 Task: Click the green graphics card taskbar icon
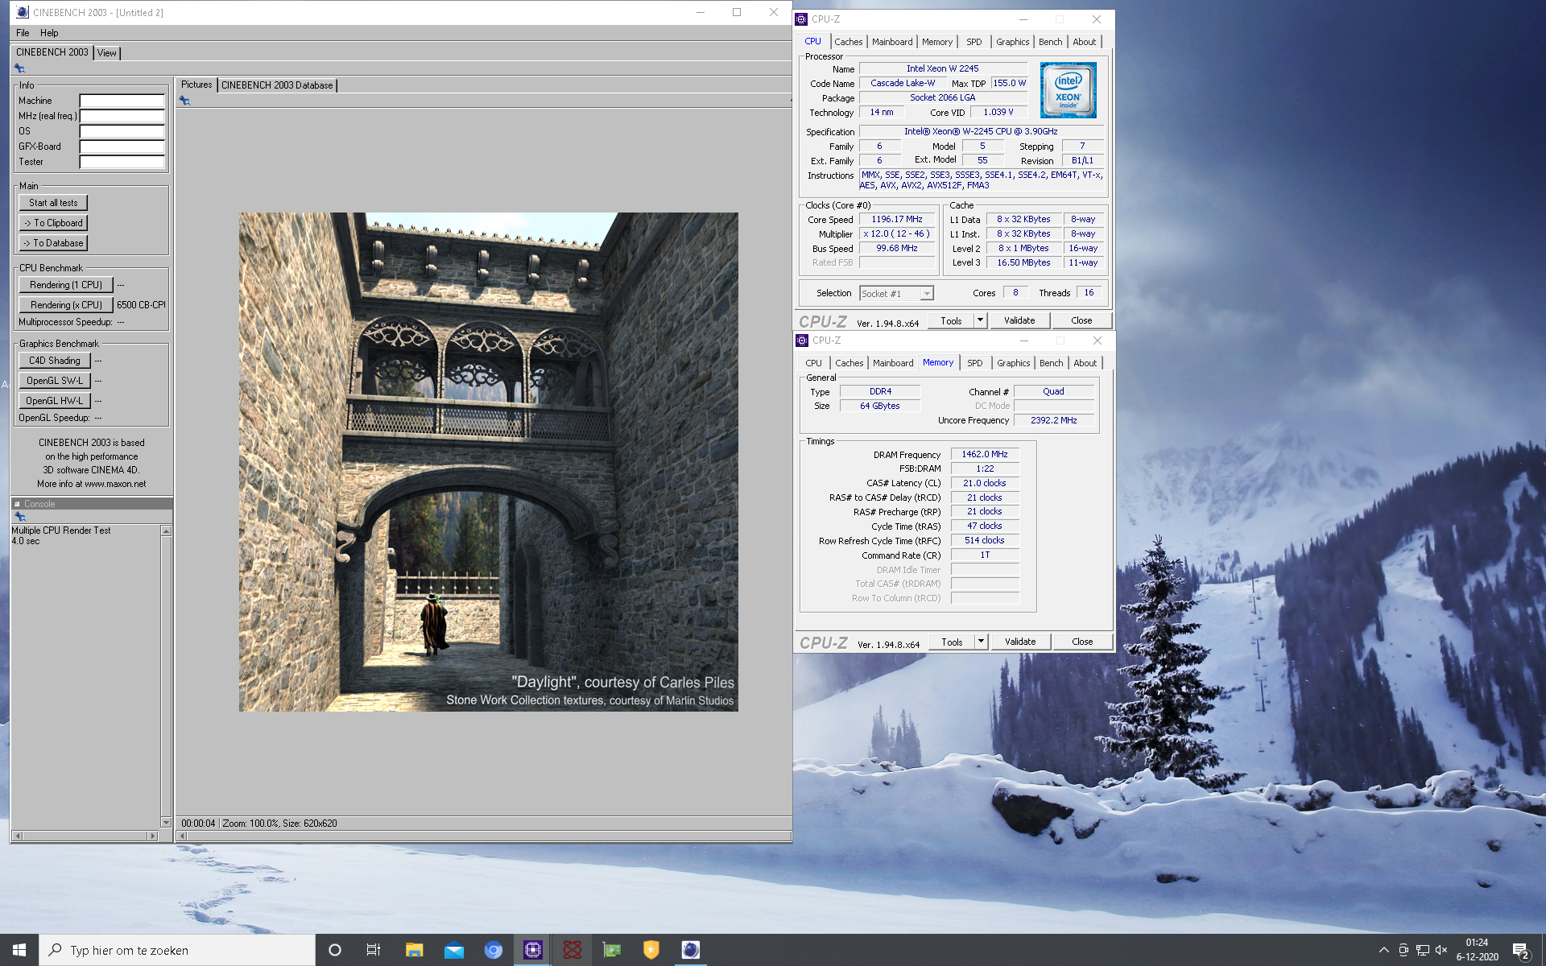click(612, 950)
